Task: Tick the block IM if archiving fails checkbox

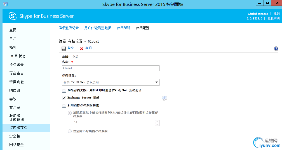Action: [64, 90]
